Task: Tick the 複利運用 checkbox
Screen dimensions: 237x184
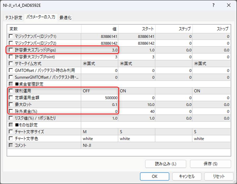Action: 11,91
